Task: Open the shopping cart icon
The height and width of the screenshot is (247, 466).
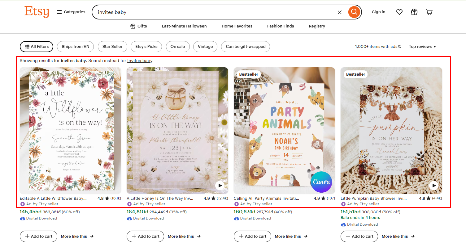Action: tap(429, 12)
